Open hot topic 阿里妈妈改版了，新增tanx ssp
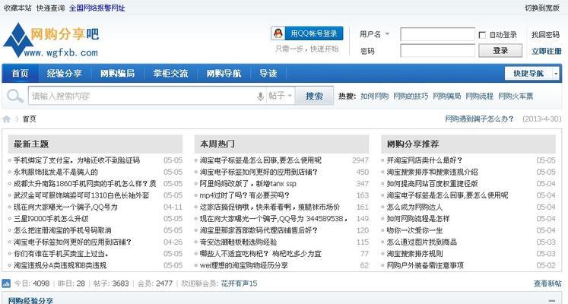Image resolution: width=568 pixels, height=304 pixels. (248, 183)
